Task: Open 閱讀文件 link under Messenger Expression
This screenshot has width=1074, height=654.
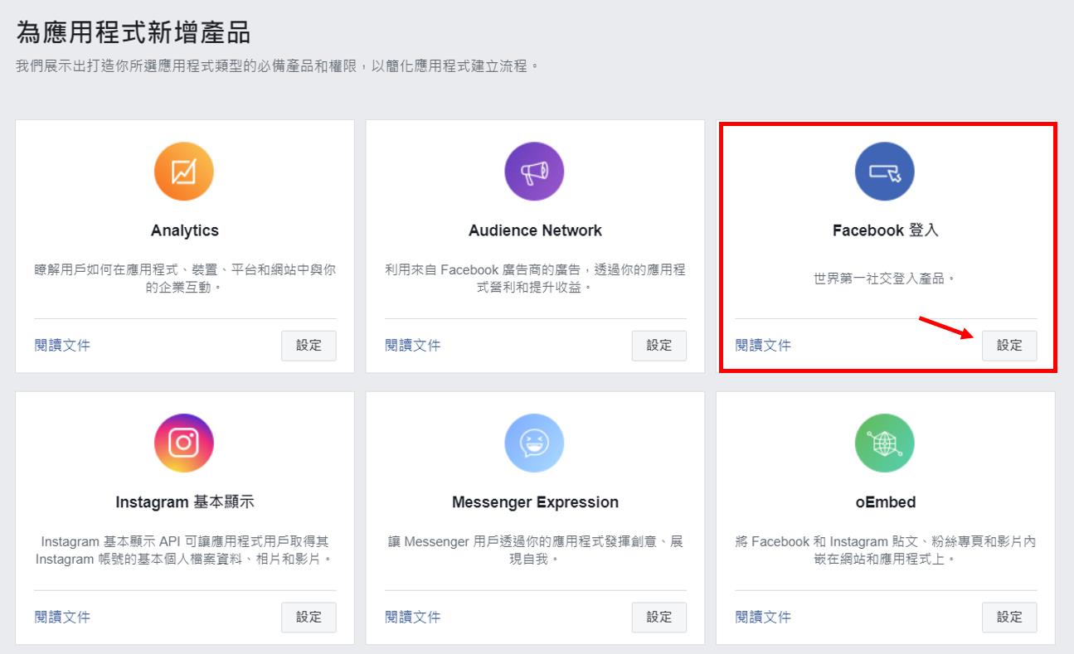Action: click(x=412, y=617)
